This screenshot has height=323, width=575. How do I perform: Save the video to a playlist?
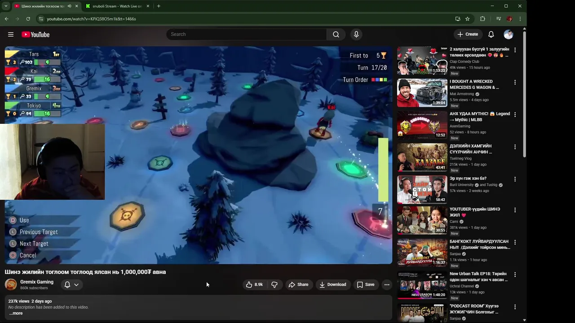366,284
